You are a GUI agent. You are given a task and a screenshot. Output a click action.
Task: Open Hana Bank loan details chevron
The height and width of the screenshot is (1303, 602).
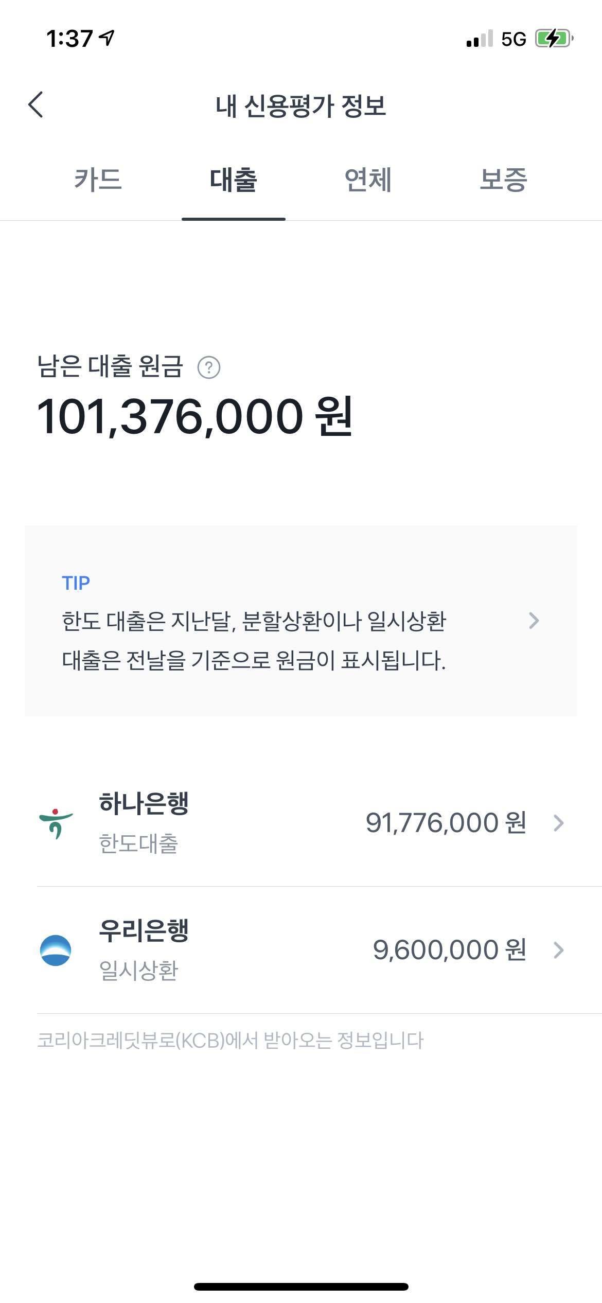558,823
